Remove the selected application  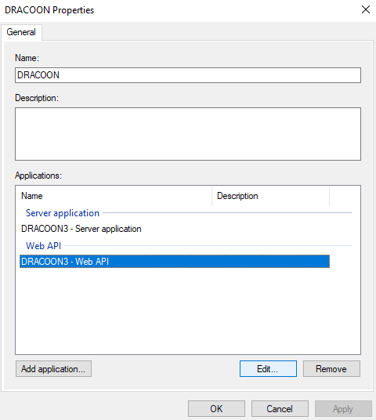(331, 369)
